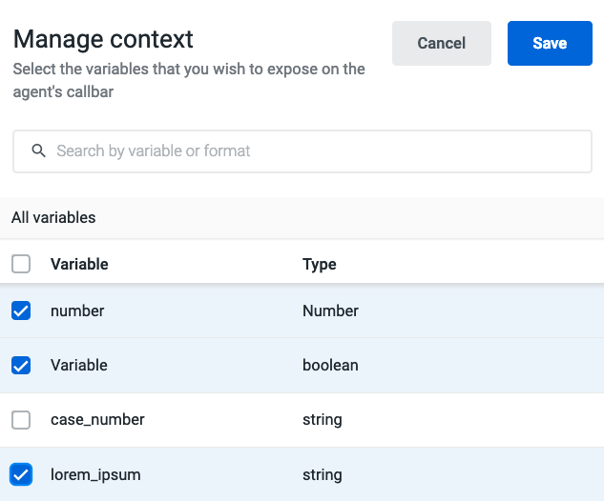Click the number variable name
The height and width of the screenshot is (501, 604).
[77, 311]
